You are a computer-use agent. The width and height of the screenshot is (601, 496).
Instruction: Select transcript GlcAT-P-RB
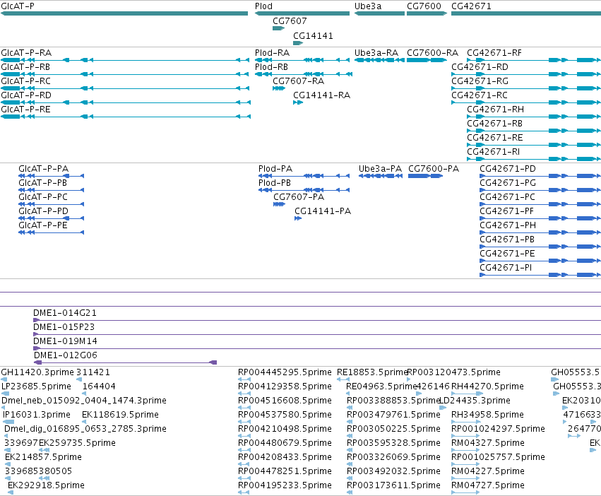25,67
